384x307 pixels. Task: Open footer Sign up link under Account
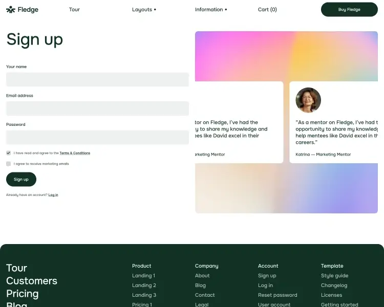(267, 276)
